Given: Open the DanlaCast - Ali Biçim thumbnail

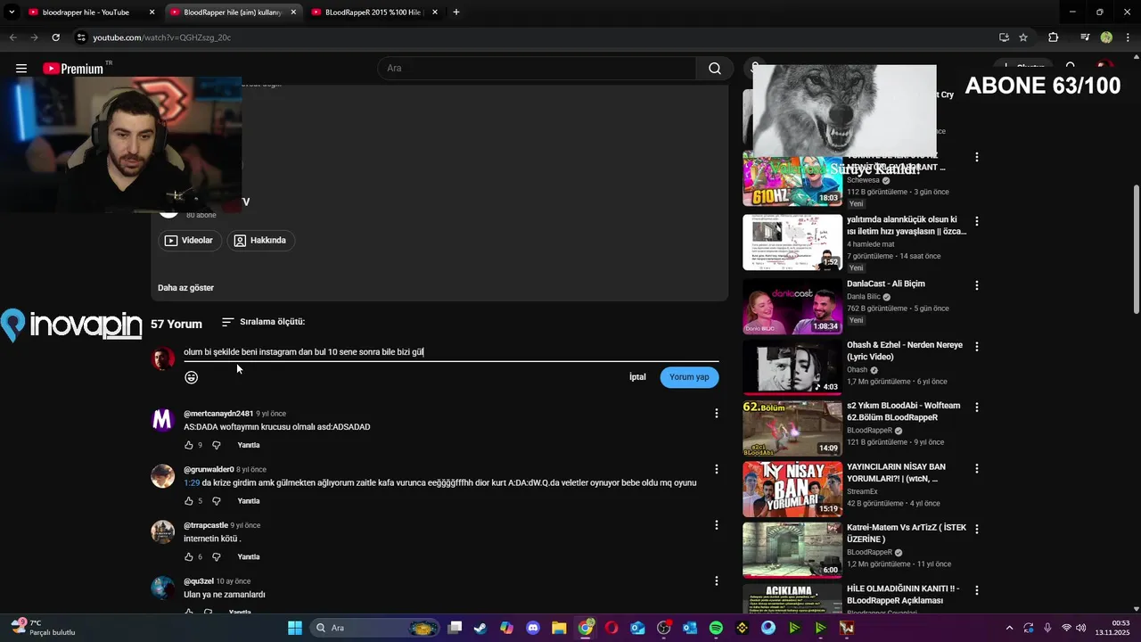Looking at the screenshot, I should (x=792, y=306).
